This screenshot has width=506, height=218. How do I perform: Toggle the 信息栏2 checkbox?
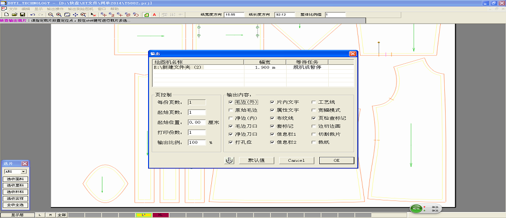[x=272, y=142]
